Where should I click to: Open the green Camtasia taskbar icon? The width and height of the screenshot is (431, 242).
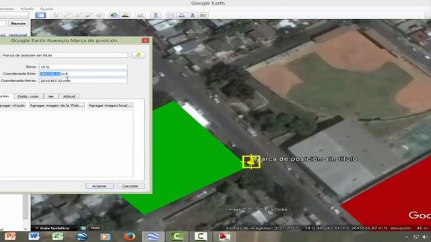[177, 237]
